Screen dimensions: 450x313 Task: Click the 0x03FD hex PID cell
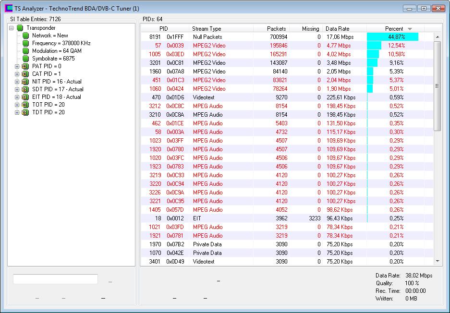(175, 227)
